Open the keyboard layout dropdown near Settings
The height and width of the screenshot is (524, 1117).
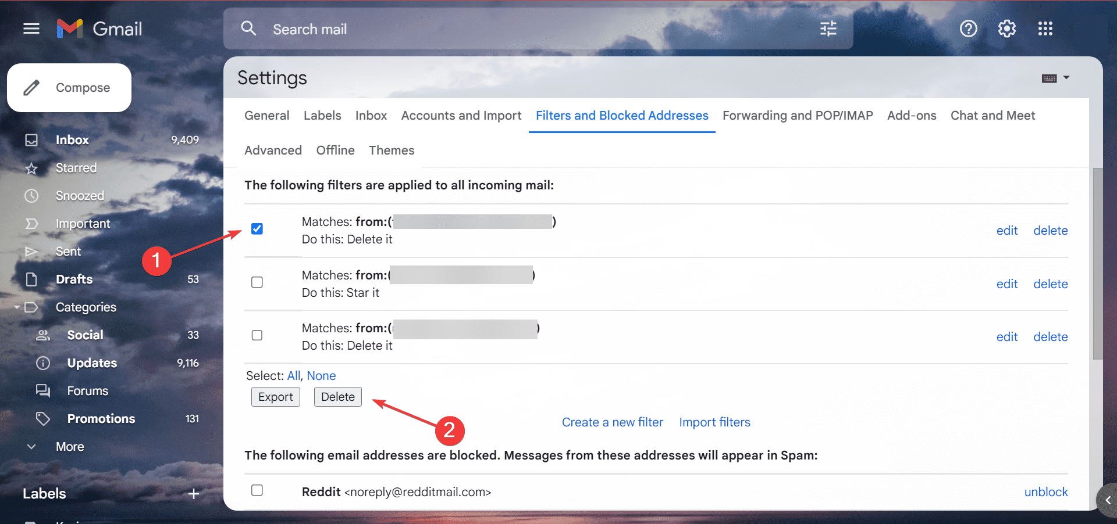pos(1055,77)
